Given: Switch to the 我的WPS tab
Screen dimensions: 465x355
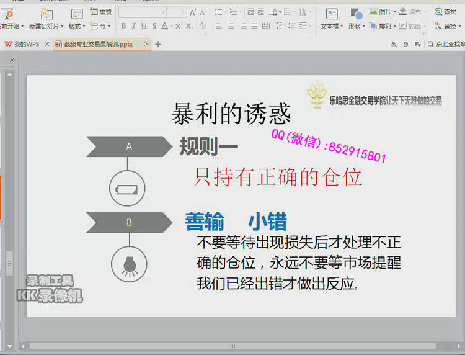Looking at the screenshot, I should 22,44.
